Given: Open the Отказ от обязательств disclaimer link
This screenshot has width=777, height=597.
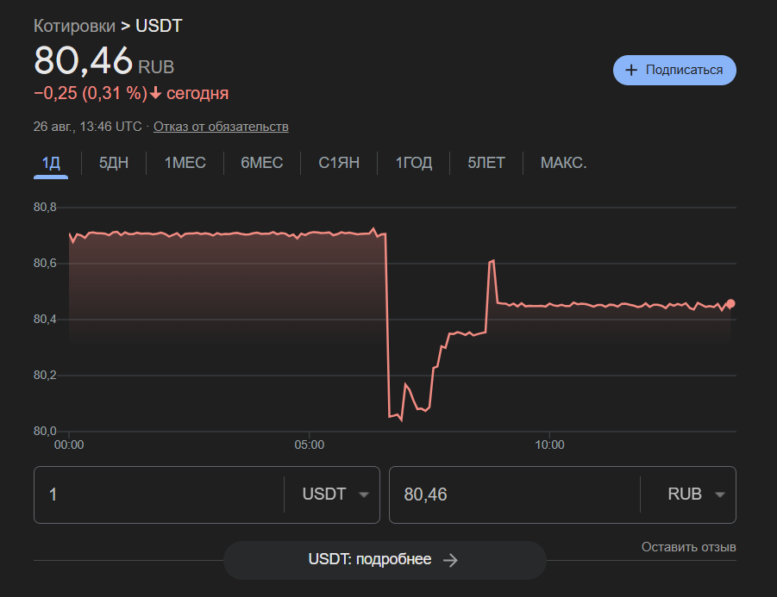Looking at the screenshot, I should (x=221, y=127).
